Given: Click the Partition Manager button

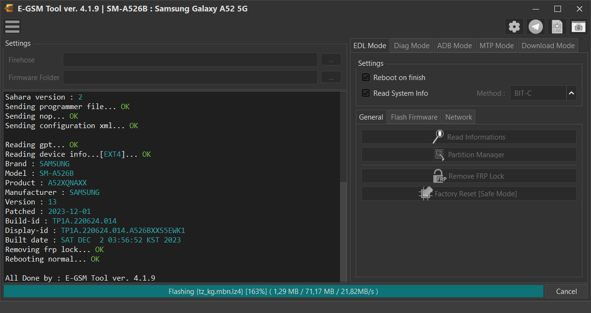Looking at the screenshot, I should coord(469,154).
